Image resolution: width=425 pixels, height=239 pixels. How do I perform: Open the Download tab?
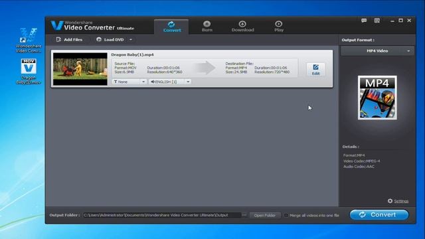pyautogui.click(x=242, y=27)
